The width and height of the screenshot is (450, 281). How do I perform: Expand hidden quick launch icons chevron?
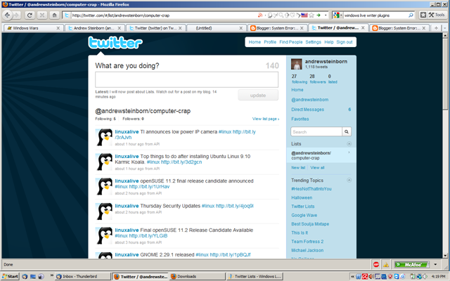(x=52, y=276)
